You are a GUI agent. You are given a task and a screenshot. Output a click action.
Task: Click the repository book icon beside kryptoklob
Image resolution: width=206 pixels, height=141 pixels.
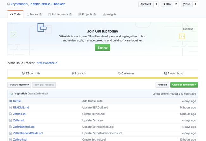[x=8, y=4]
